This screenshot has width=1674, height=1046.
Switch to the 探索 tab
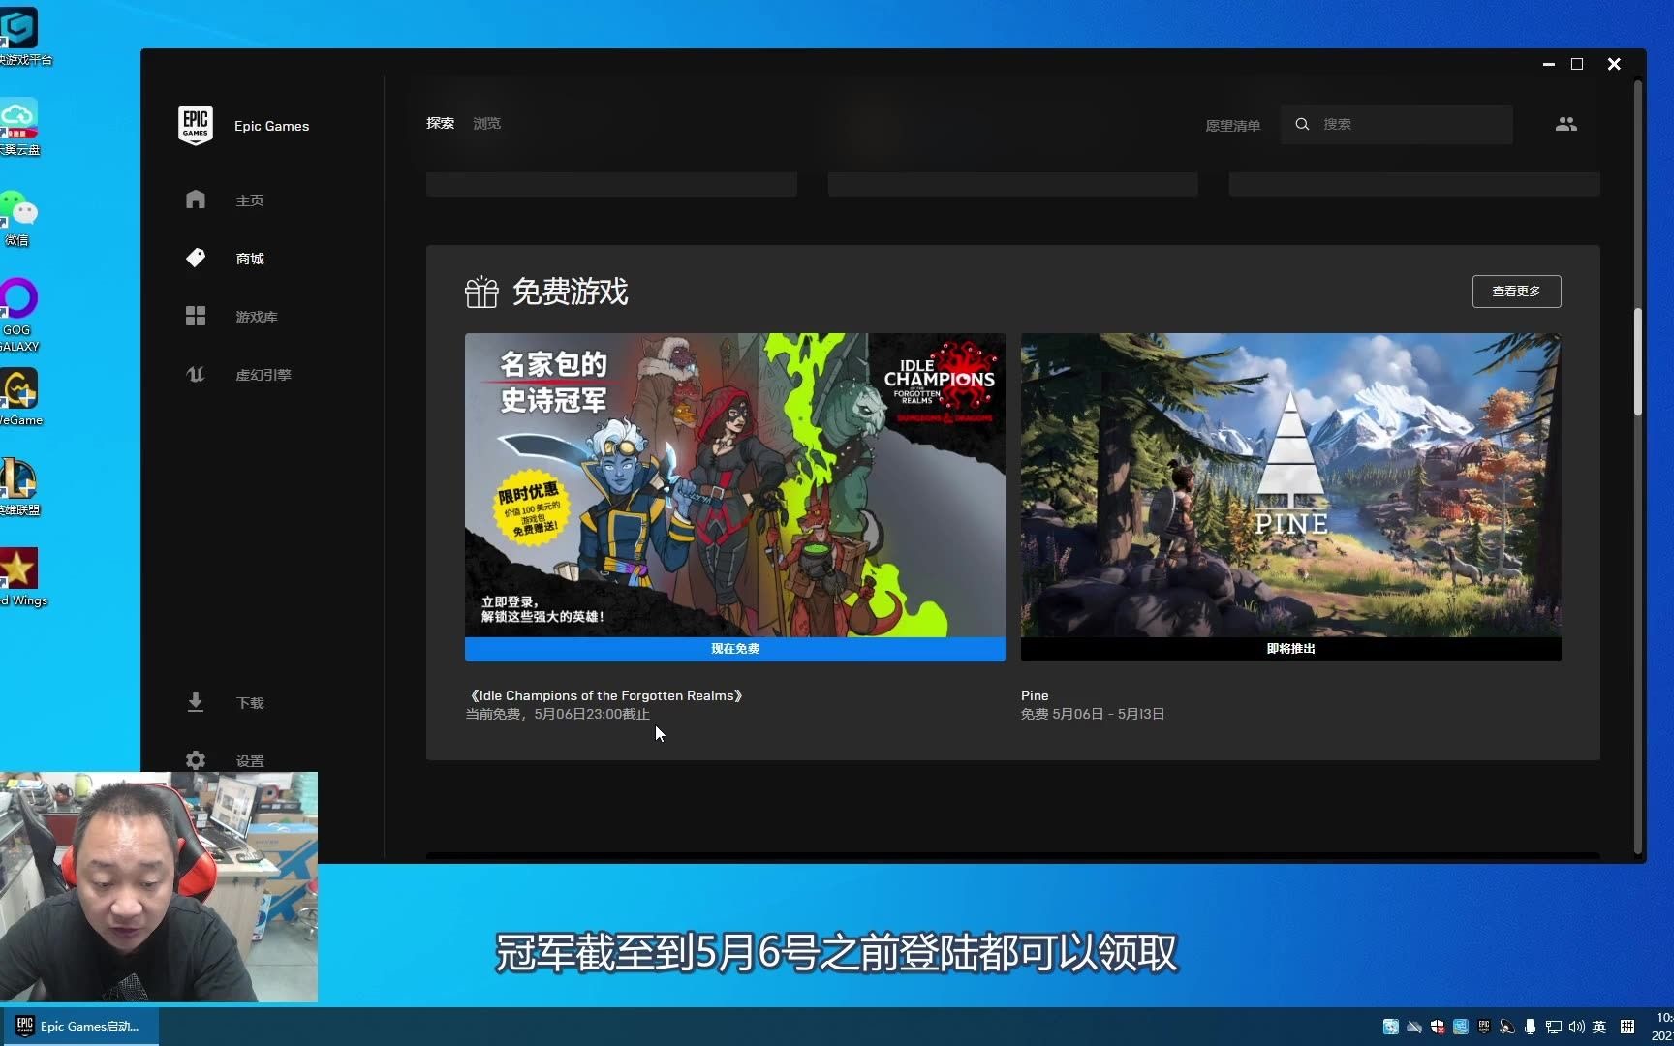point(440,123)
